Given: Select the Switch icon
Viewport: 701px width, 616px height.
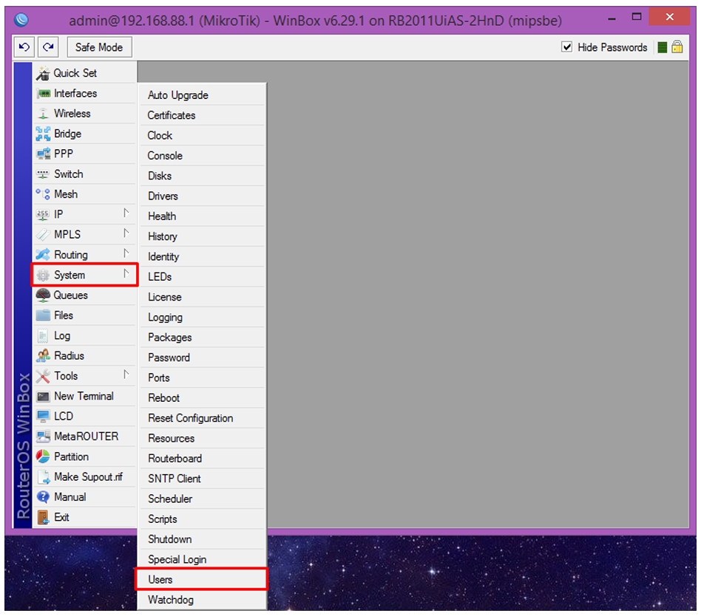Looking at the screenshot, I should coord(43,174).
